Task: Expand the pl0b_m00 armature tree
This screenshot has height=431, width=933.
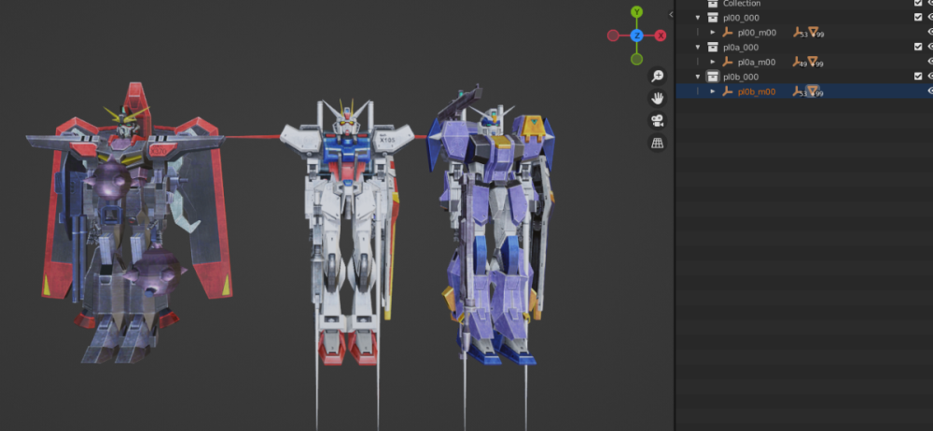Action: [x=713, y=91]
